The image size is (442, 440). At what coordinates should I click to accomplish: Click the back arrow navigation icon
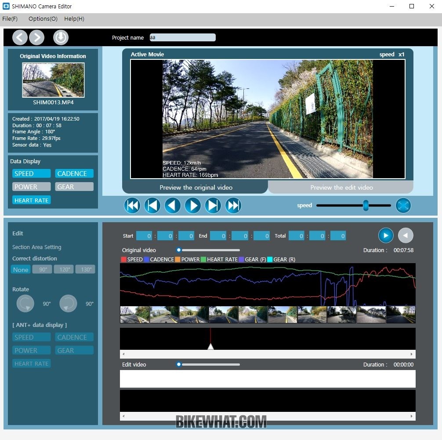[20, 37]
